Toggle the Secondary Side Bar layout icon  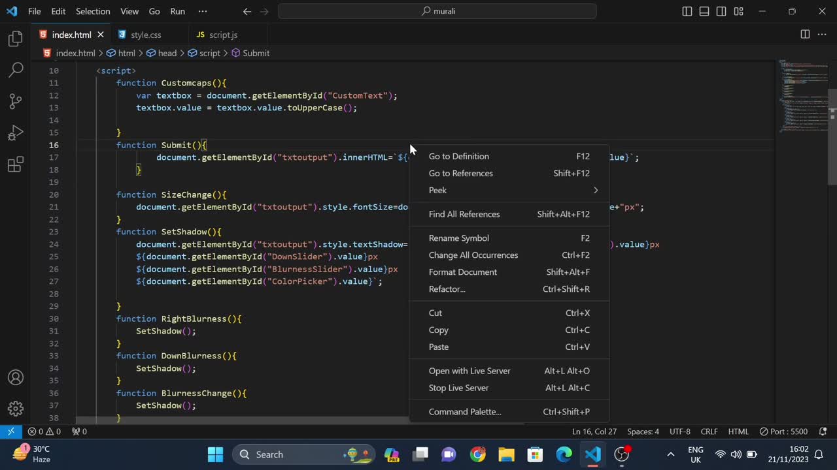(721, 11)
